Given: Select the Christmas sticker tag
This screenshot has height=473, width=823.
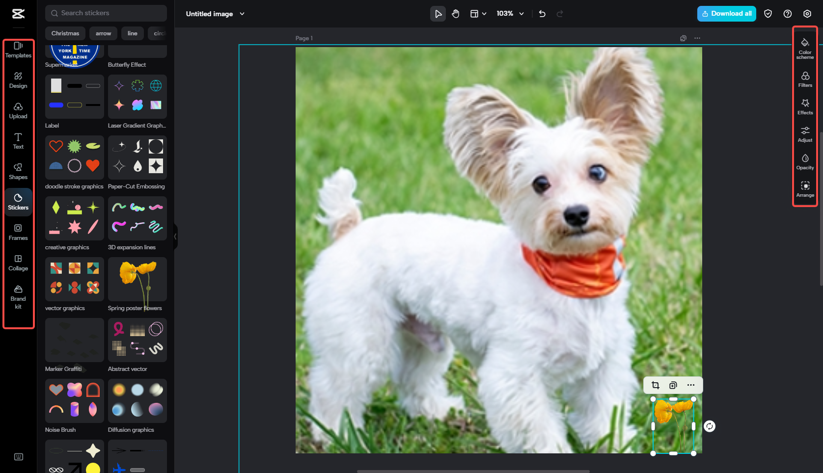Looking at the screenshot, I should coord(65,33).
